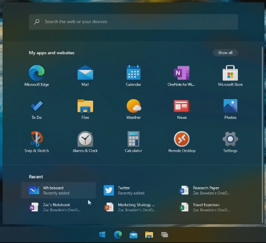Screen dimensions: 266x243
Task: Open File Explorer from the taskbar
Action: pyautogui.click(x=149, y=235)
